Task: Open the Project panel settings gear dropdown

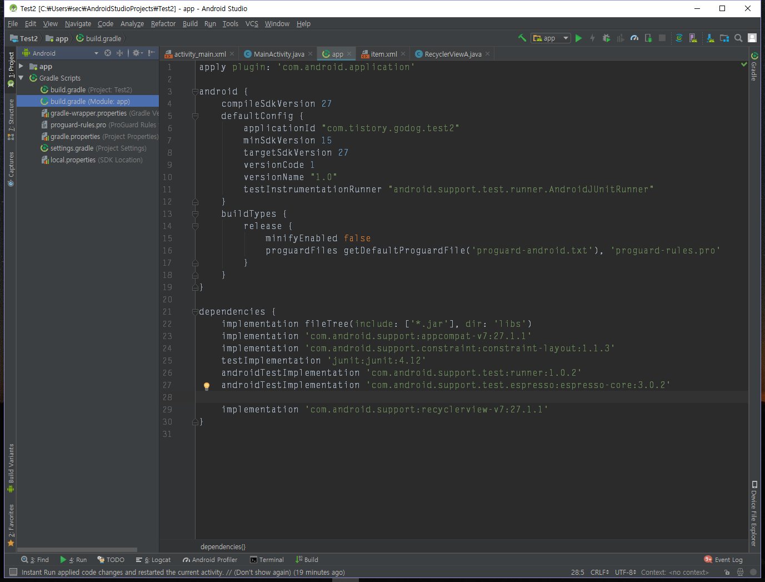Action: coord(137,53)
